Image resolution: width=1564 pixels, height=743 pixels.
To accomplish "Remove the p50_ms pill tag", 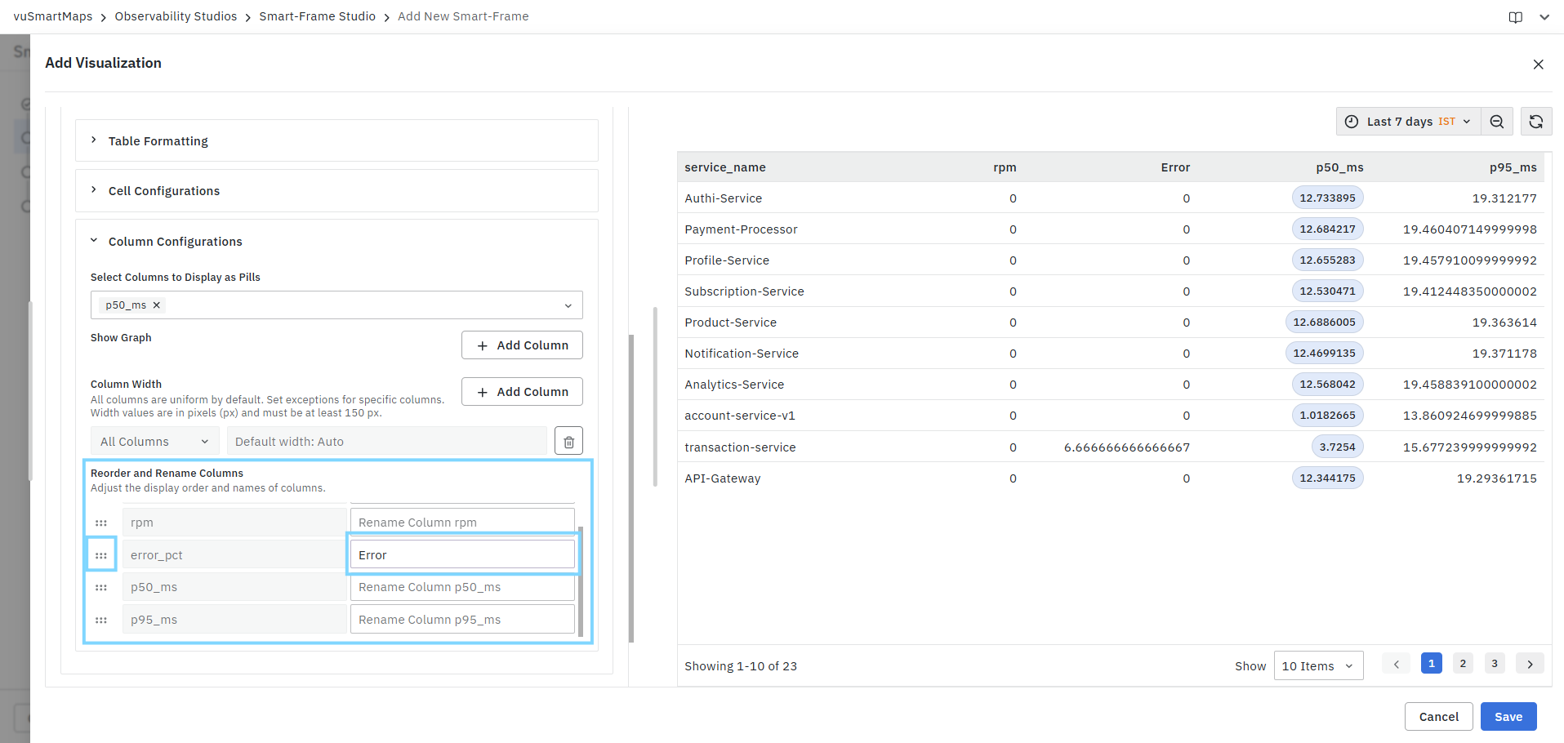I will [x=157, y=305].
